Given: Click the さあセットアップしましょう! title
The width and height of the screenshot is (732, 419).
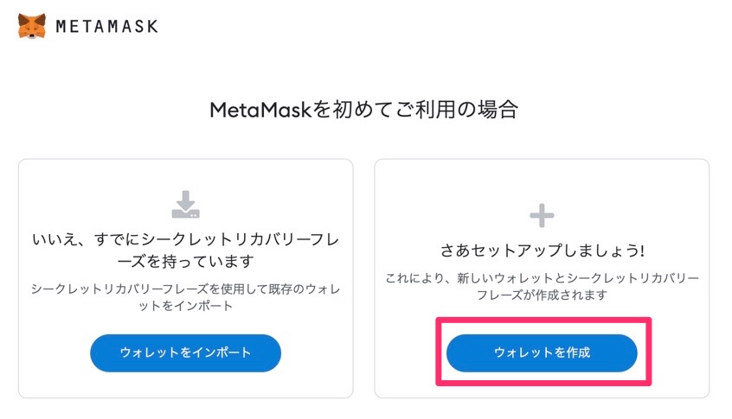Looking at the screenshot, I should click(542, 251).
